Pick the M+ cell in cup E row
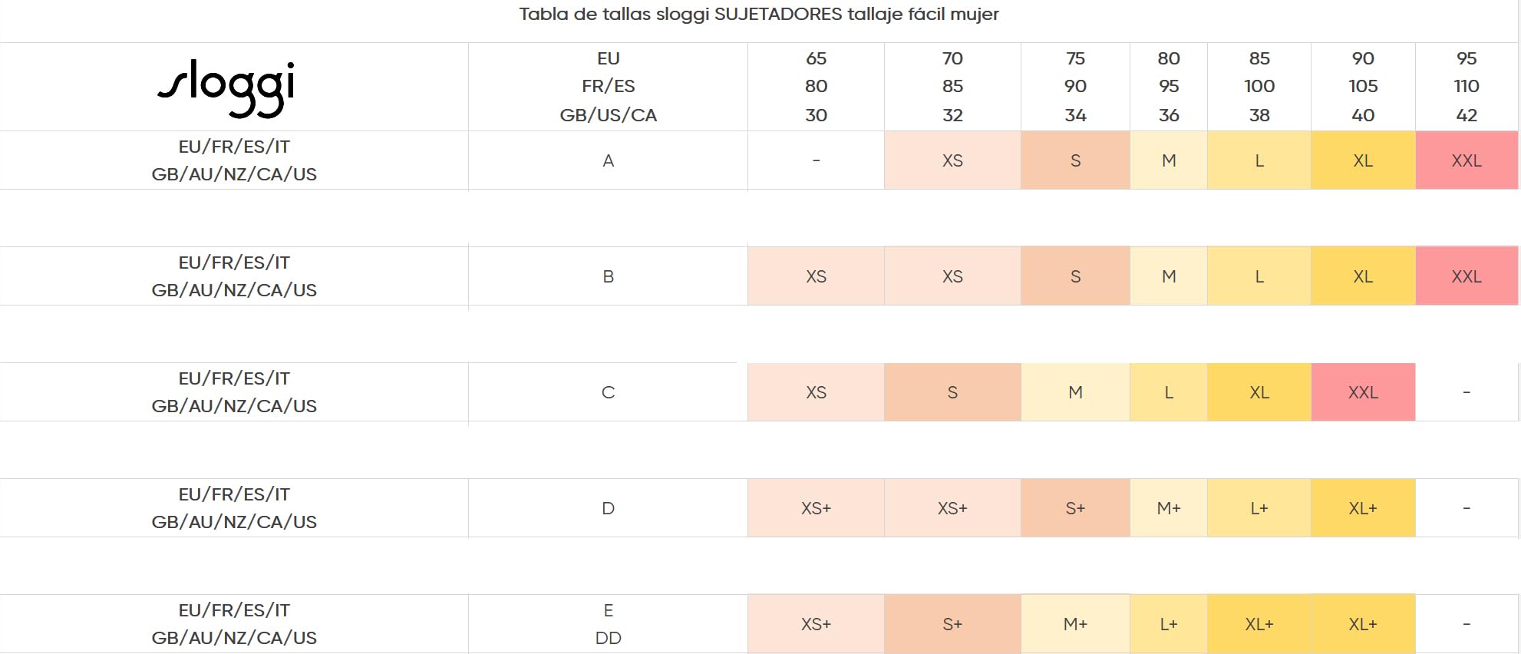Screen dimensions: 1521x654 pos(1075,624)
